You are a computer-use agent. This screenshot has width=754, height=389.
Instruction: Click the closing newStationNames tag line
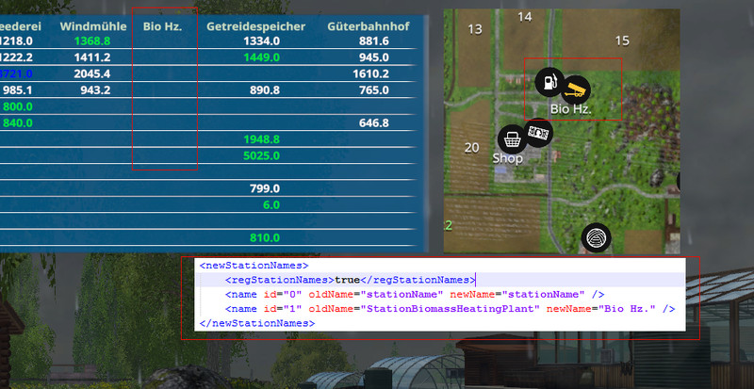tap(257, 322)
